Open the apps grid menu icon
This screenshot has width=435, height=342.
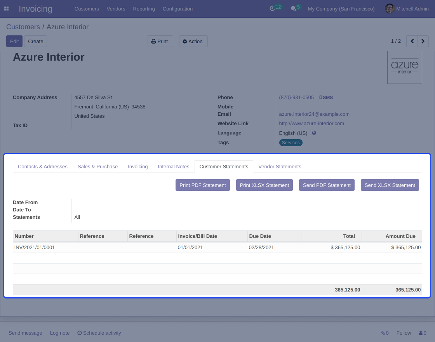click(6, 9)
